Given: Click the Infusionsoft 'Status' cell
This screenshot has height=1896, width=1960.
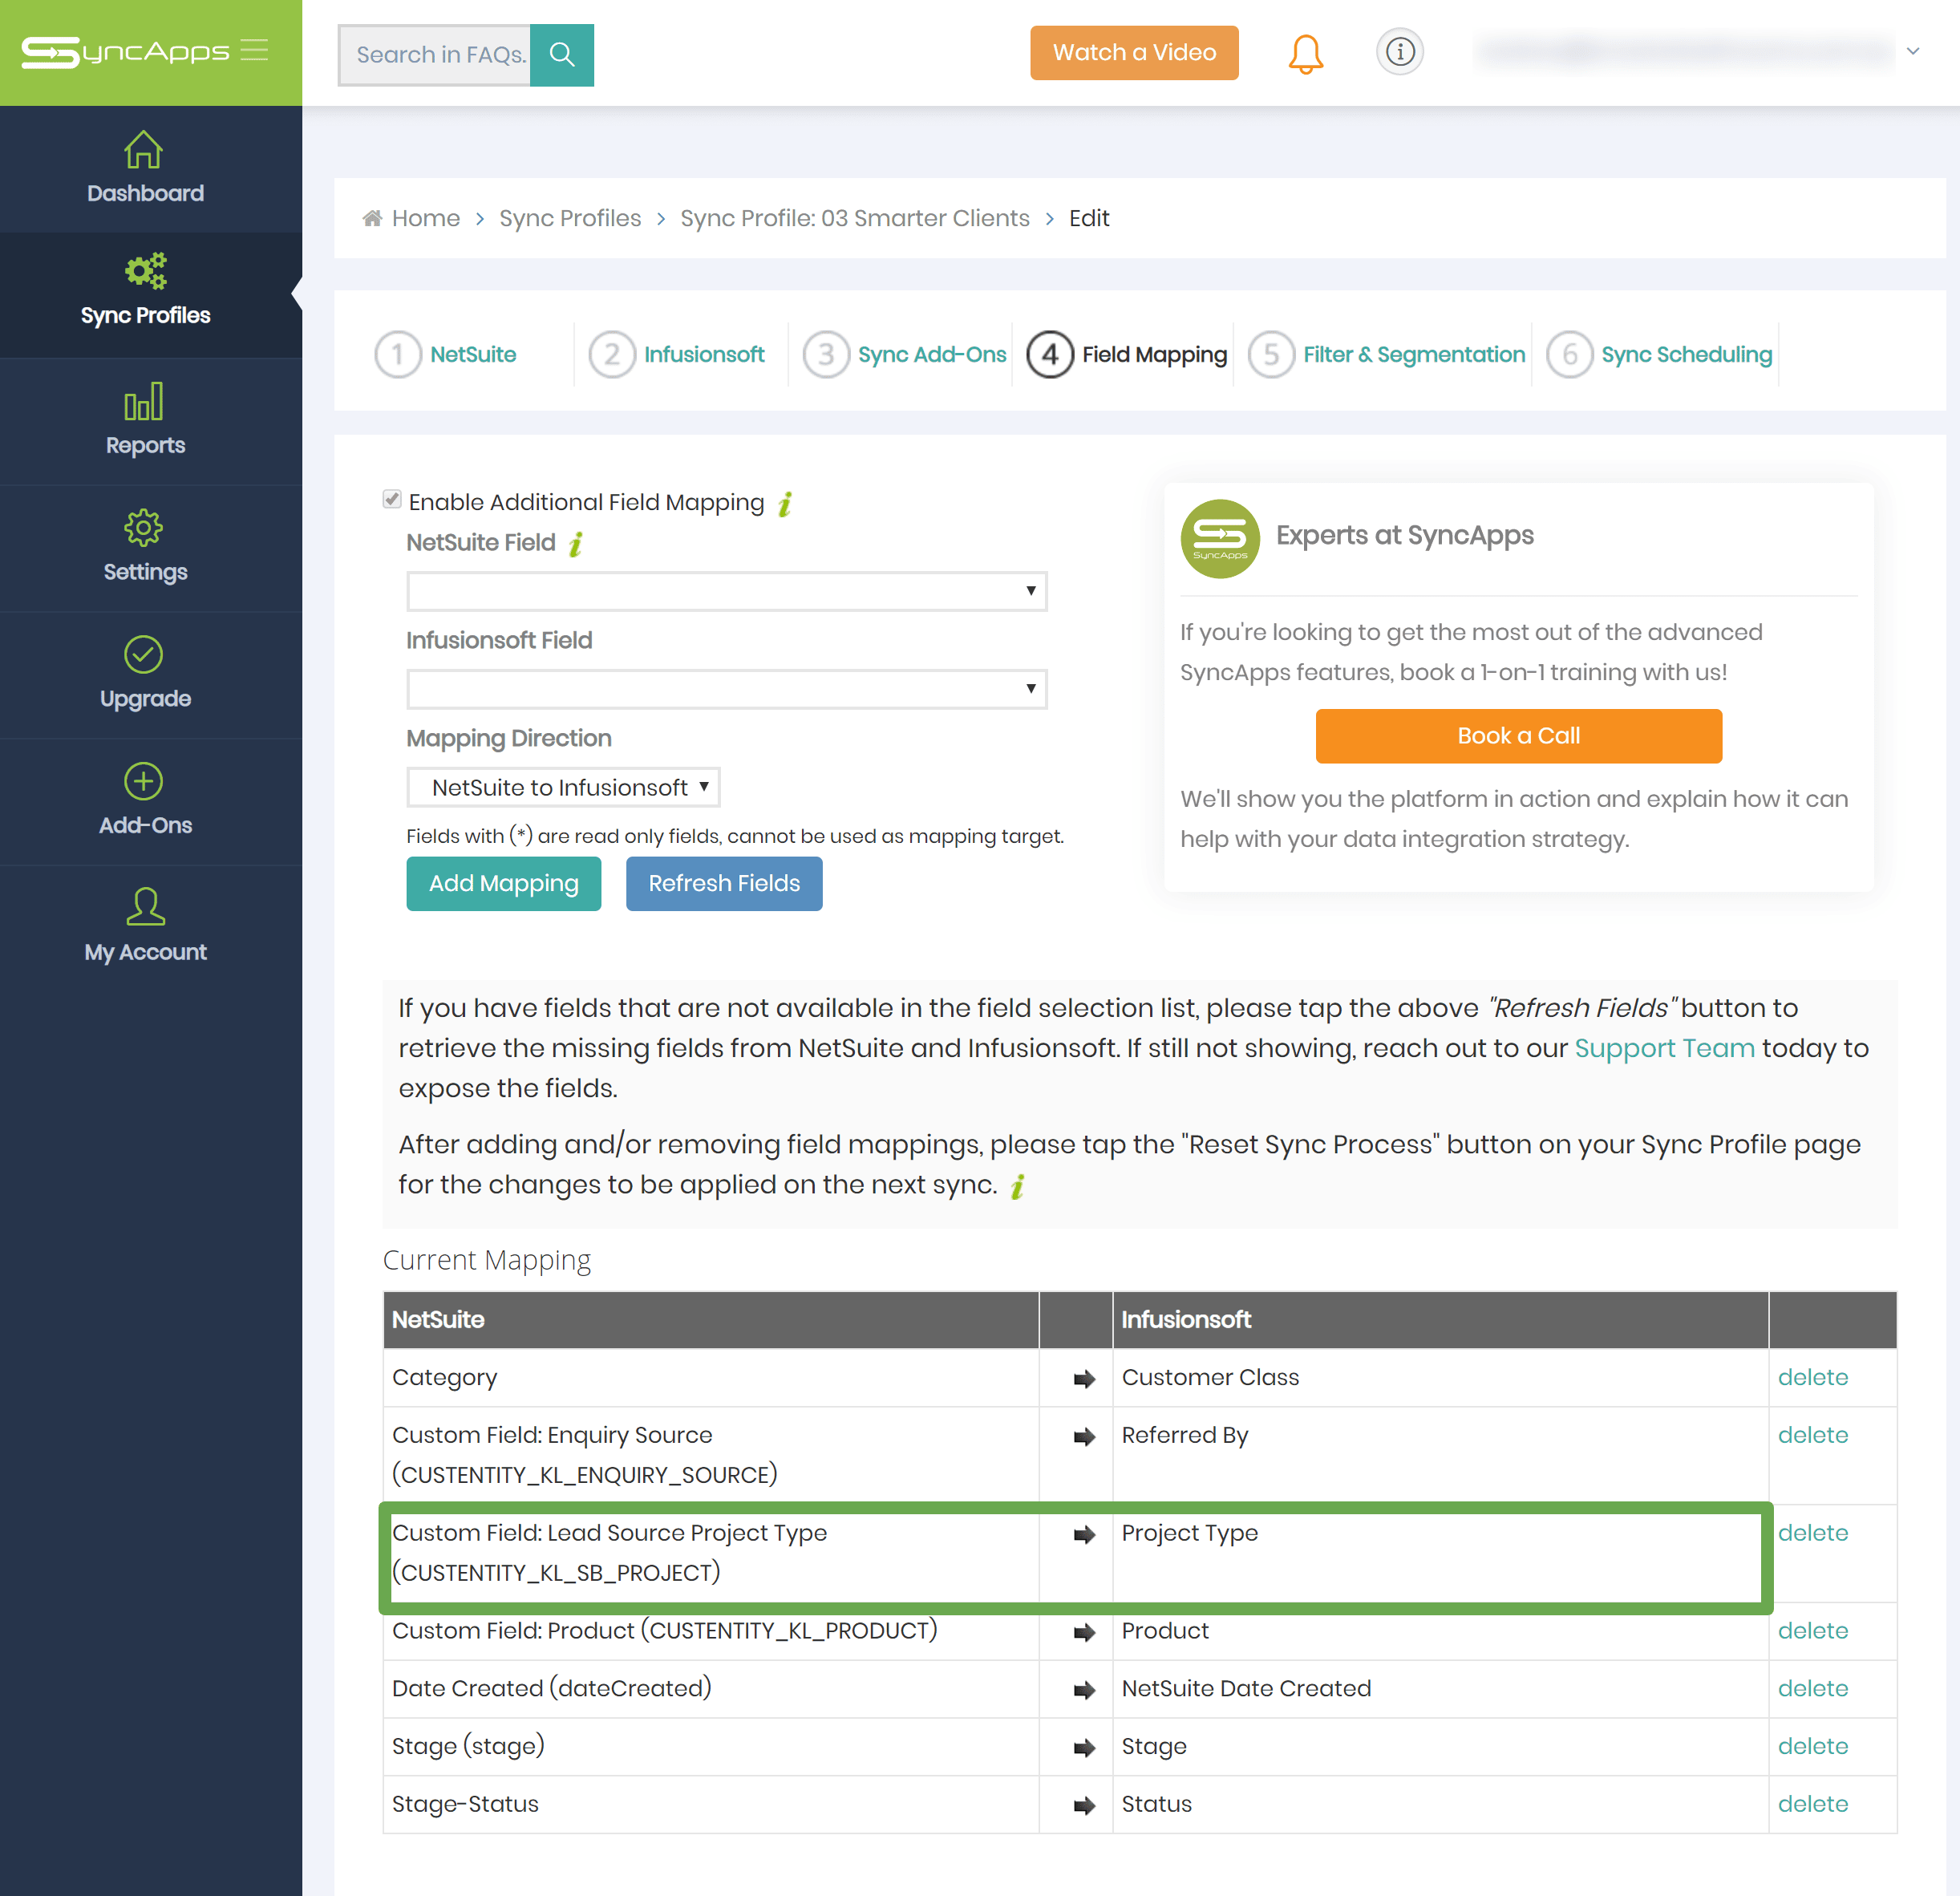Looking at the screenshot, I should click(1440, 1805).
